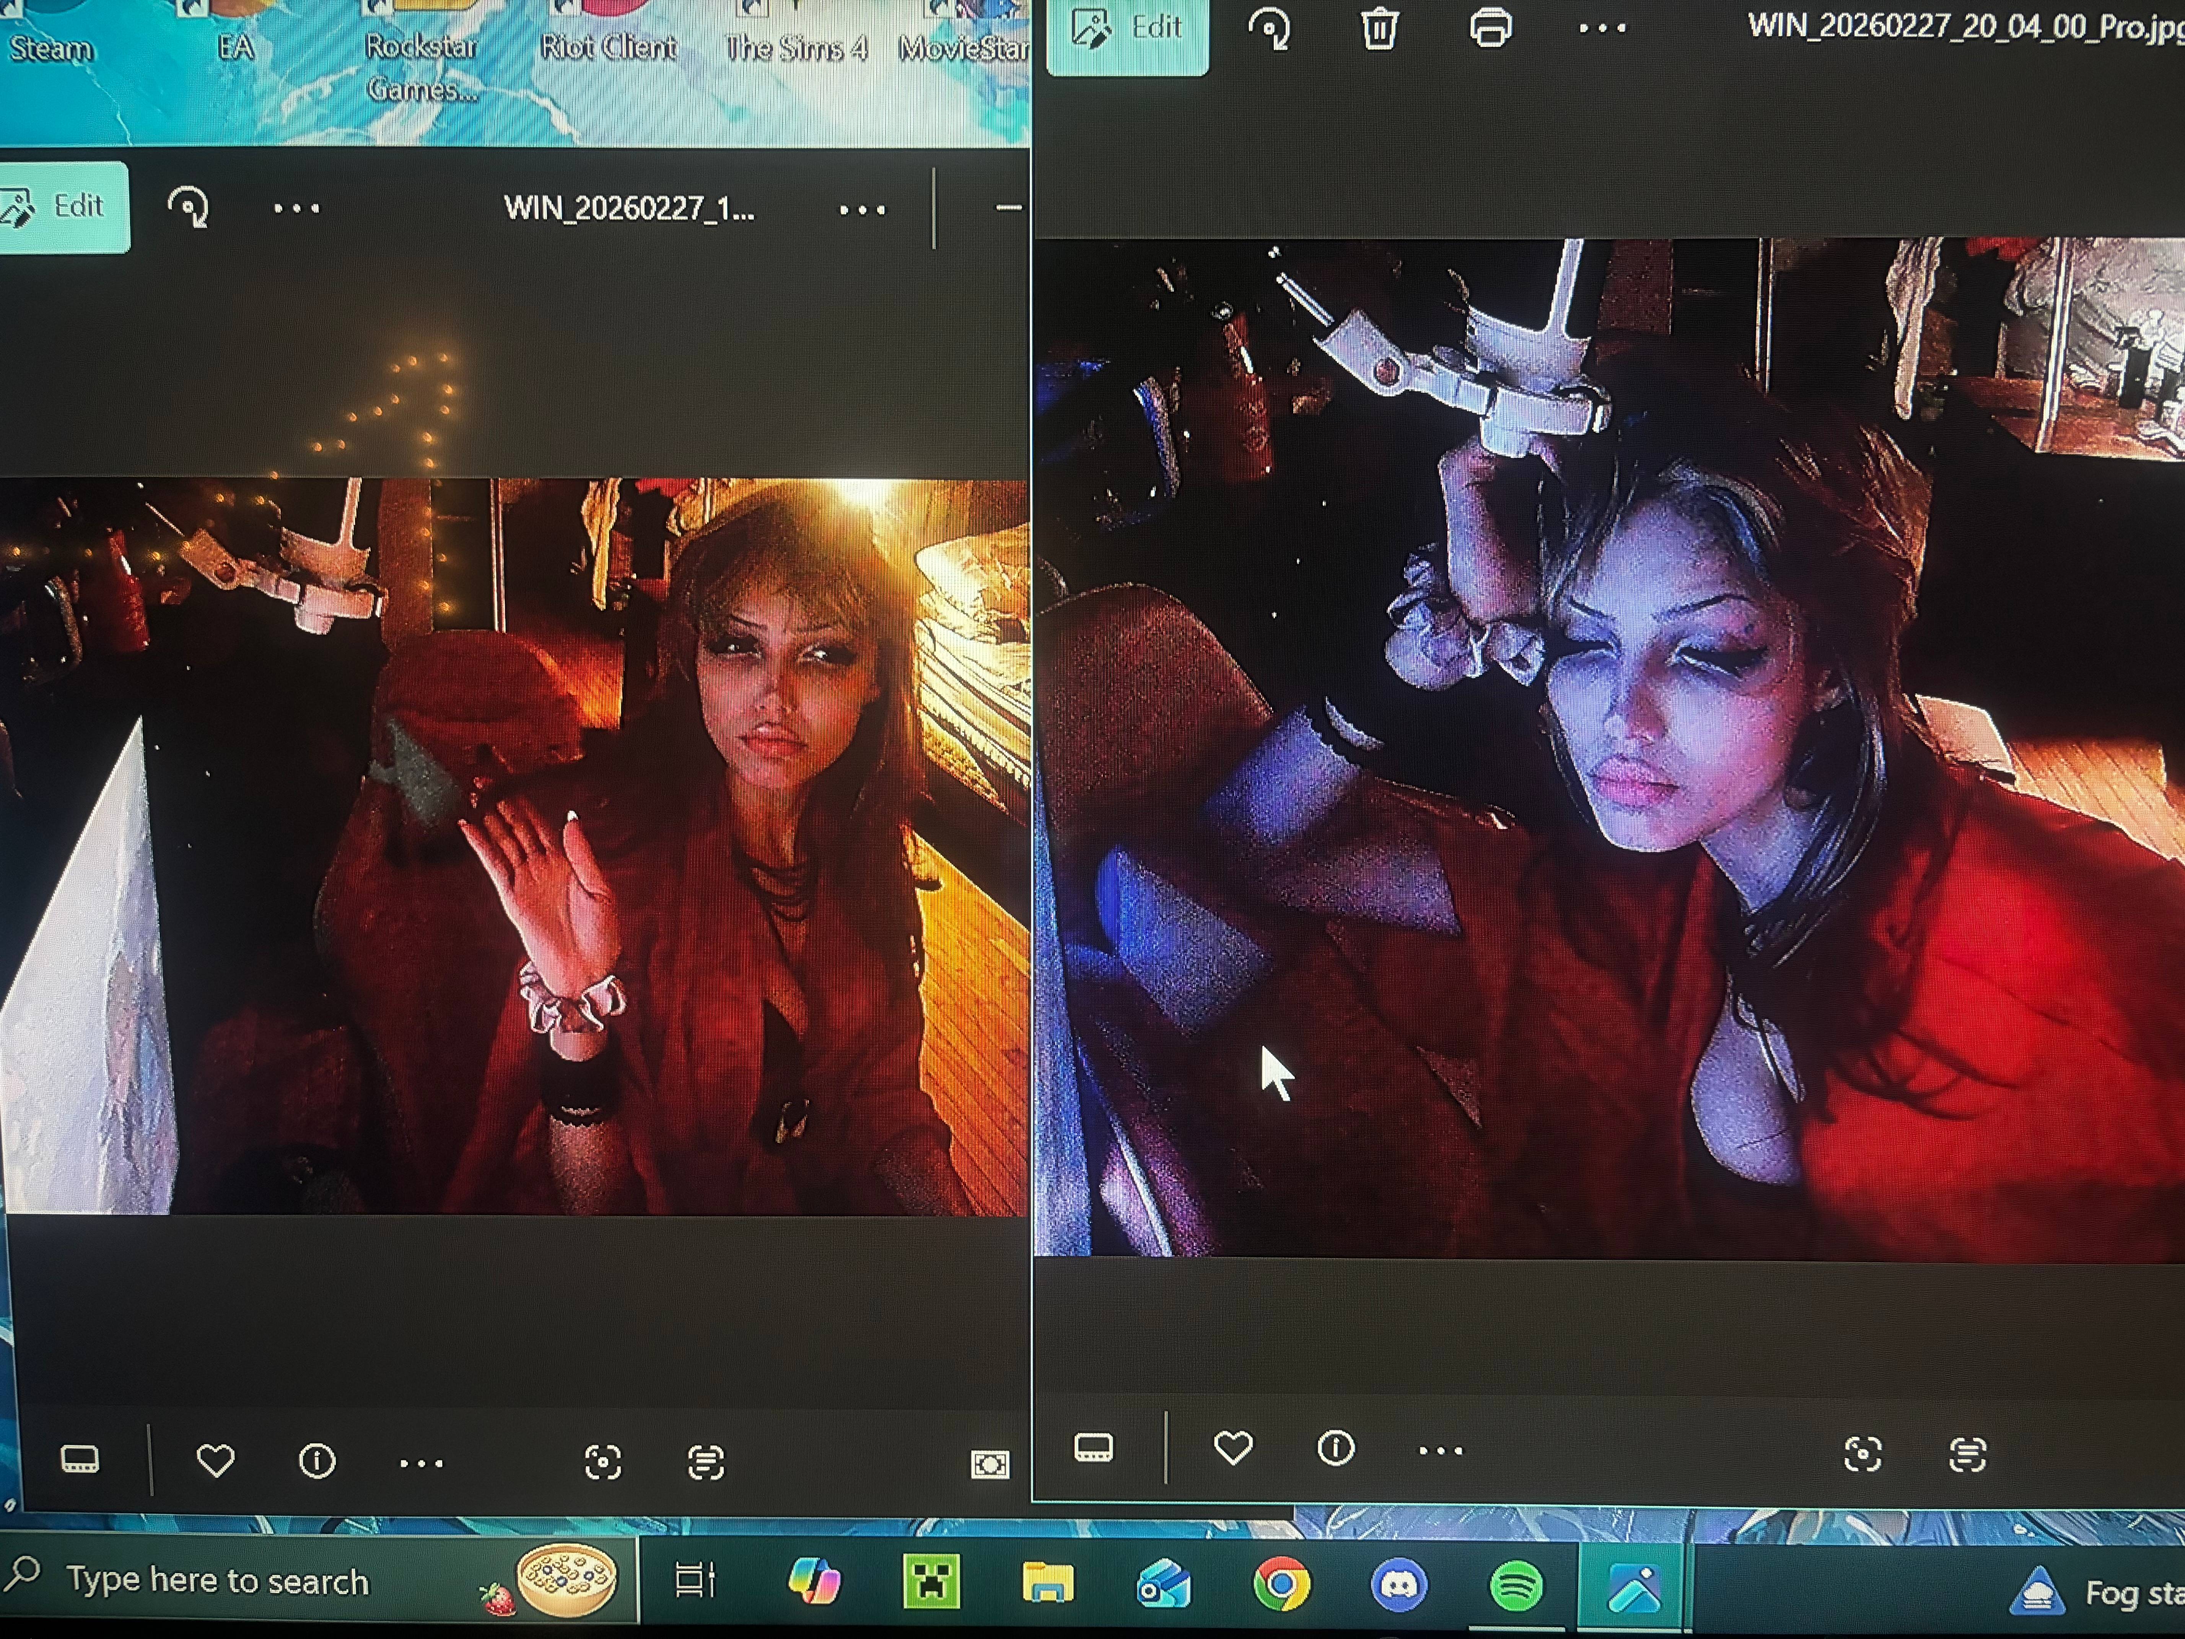Print the photo from the right window

[1491, 28]
